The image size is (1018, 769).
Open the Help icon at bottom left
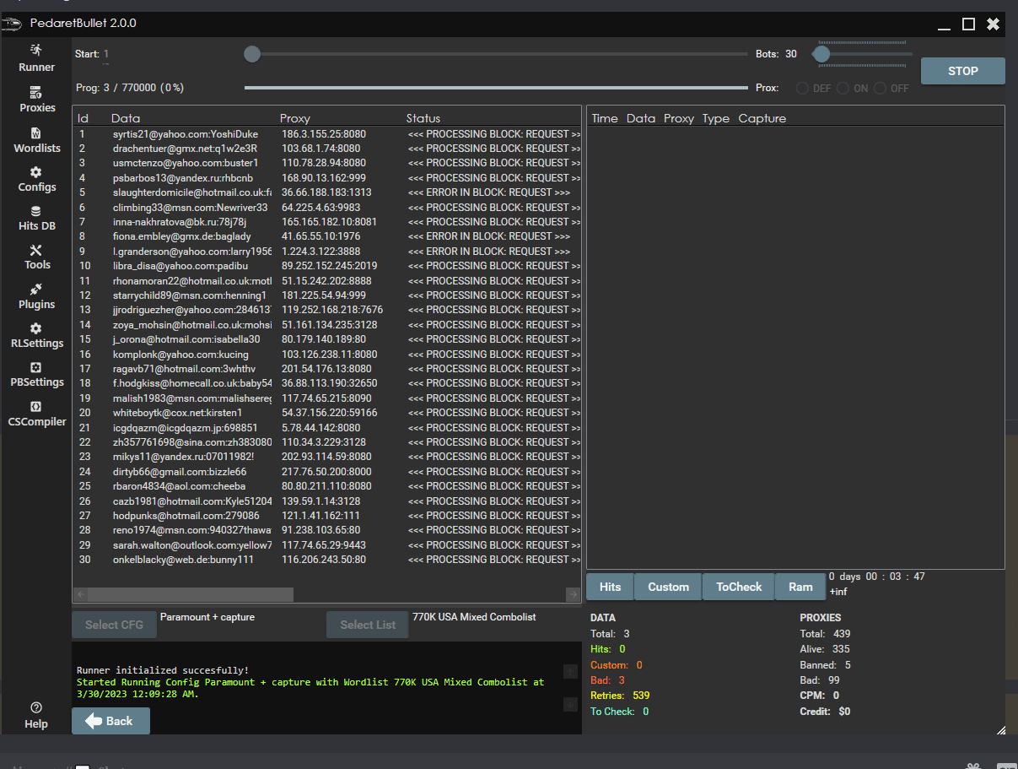pos(36,707)
